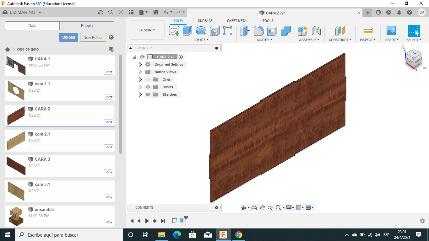
Task: Toggle visibility of CARA 2 v2 root
Action: [x=142, y=57]
